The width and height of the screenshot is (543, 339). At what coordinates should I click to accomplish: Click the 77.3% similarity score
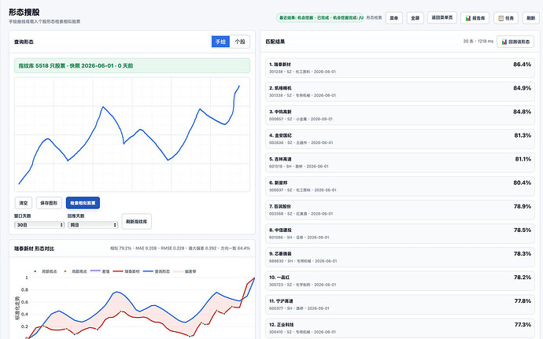523,325
